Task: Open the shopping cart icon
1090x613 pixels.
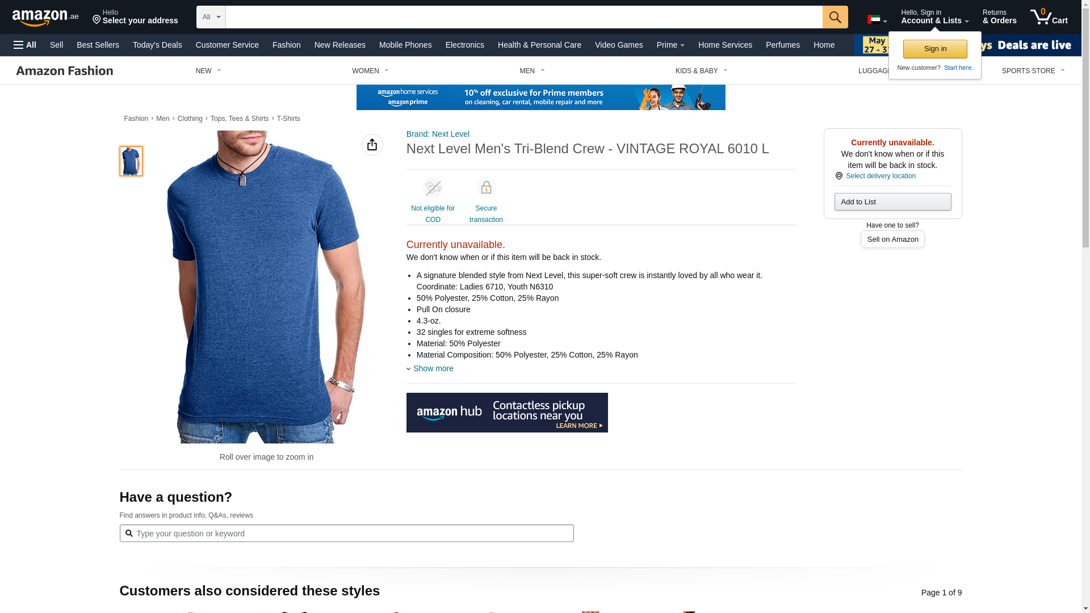Action: point(1049,16)
